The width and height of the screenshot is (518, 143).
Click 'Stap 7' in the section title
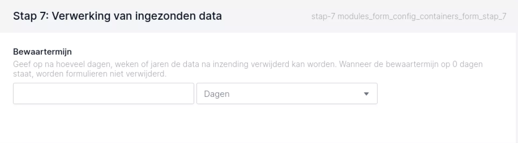pyautogui.click(x=30, y=16)
